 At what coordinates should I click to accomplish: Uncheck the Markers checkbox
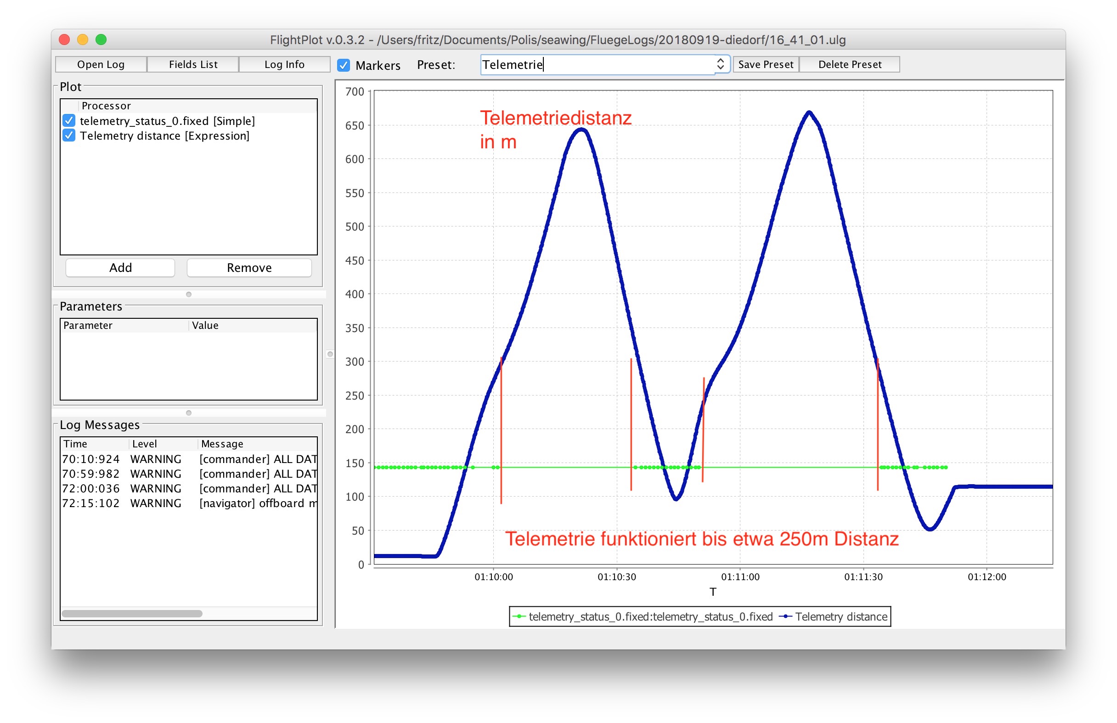pyautogui.click(x=344, y=65)
